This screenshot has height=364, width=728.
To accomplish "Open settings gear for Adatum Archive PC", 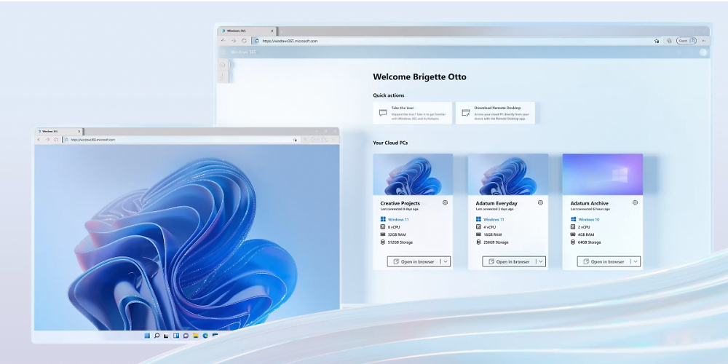I will [635, 202].
